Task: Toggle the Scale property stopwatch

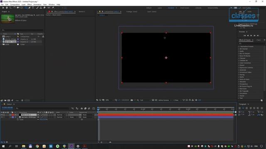Action: (17, 120)
